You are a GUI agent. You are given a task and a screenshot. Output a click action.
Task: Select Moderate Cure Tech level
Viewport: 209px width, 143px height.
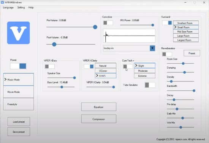[145, 71]
